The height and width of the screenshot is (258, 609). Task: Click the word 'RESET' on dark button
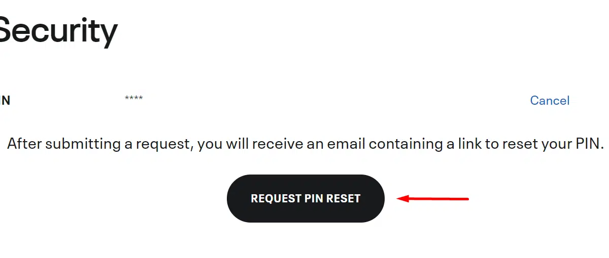pyautogui.click(x=343, y=199)
